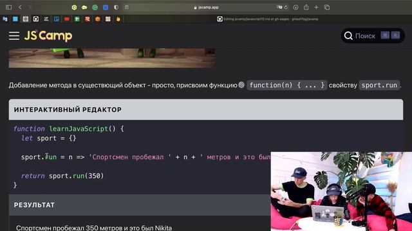Open the hamburger menu
Image resolution: width=412 pixels, height=231 pixels.
pos(14,36)
